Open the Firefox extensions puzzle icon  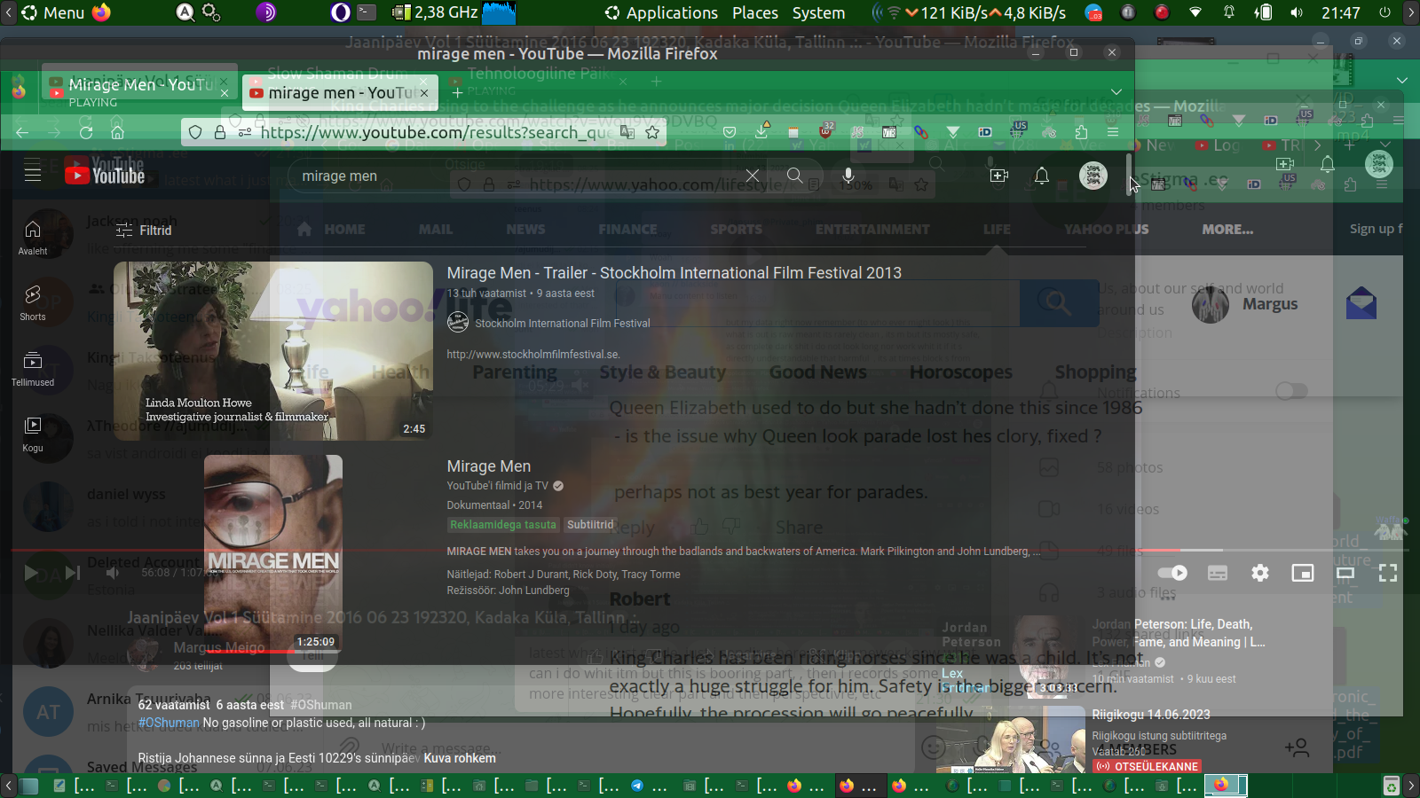pyautogui.click(x=1081, y=132)
